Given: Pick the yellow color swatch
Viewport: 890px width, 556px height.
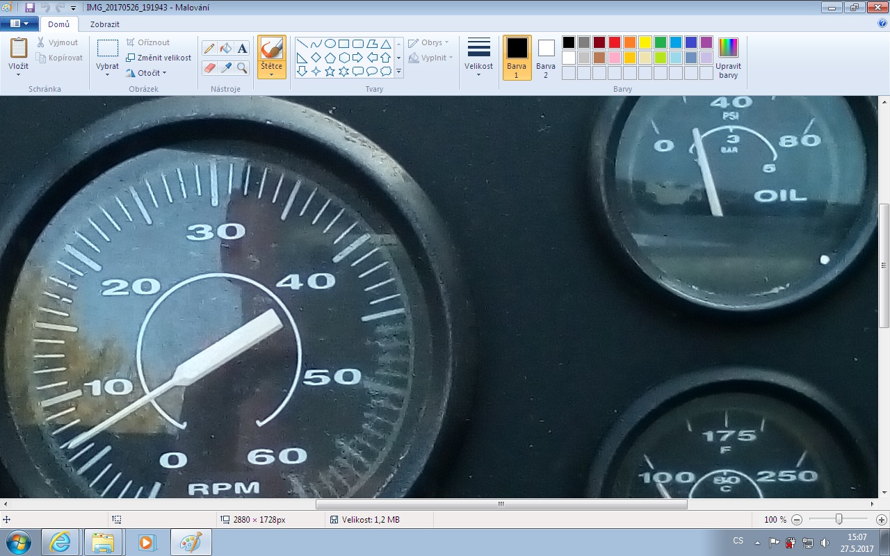Looking at the screenshot, I should click(645, 42).
